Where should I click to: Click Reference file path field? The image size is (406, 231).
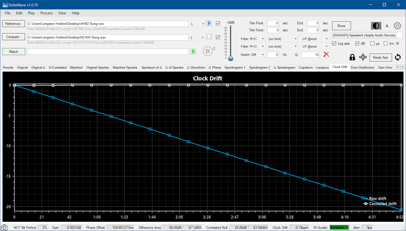pos(108,24)
